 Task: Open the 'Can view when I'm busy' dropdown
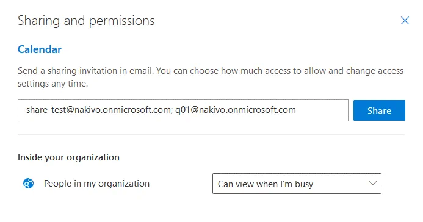tap(297, 184)
